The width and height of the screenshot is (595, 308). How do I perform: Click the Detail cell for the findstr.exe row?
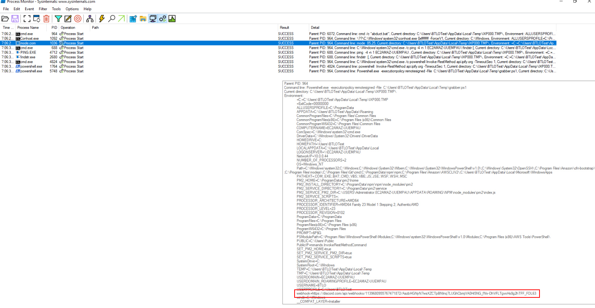[x=432, y=57]
